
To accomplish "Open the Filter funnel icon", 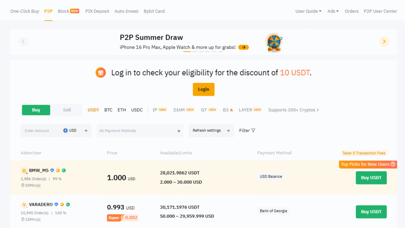I will pyautogui.click(x=253, y=130).
